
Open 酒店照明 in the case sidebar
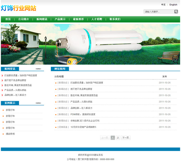click(x=10, y=134)
